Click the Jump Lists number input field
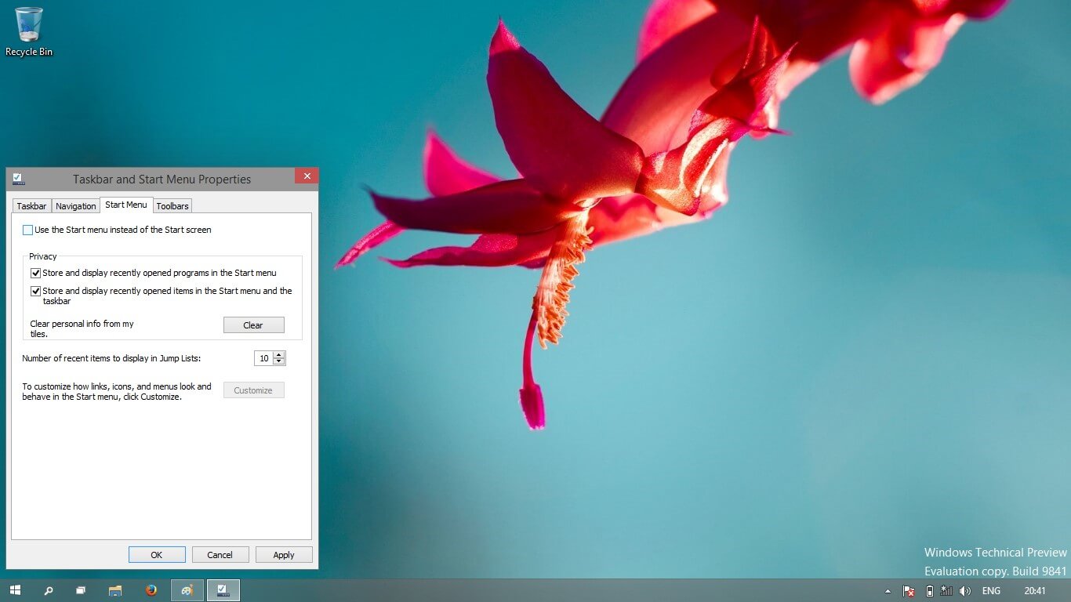Image resolution: width=1071 pixels, height=602 pixels. [x=263, y=358]
